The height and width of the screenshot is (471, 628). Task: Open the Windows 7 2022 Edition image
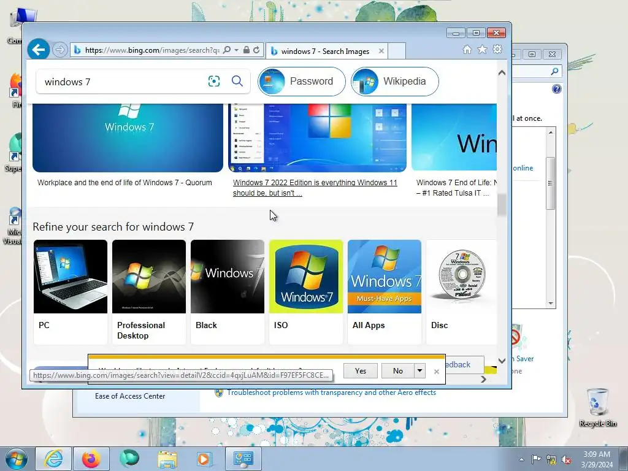tap(317, 138)
